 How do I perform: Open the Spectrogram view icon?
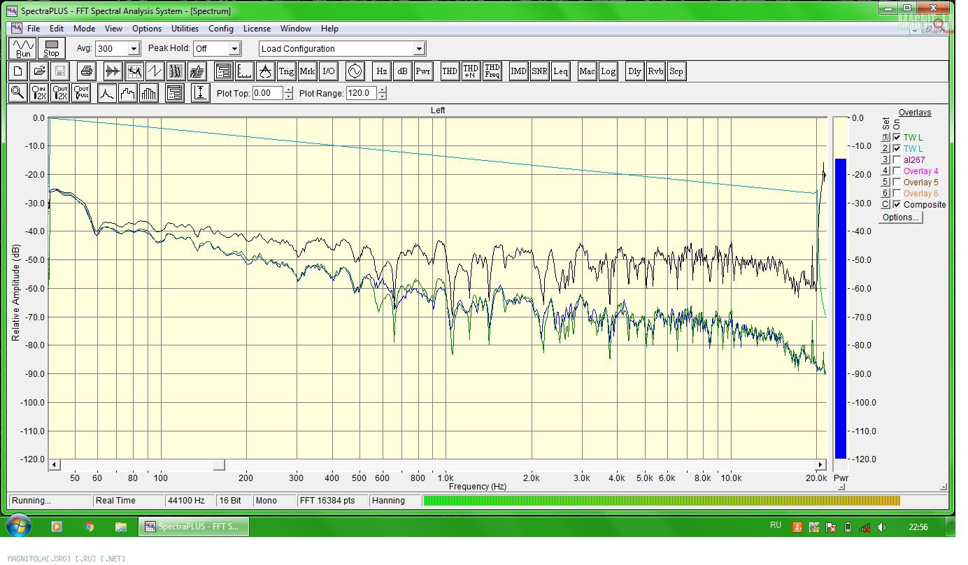(176, 71)
